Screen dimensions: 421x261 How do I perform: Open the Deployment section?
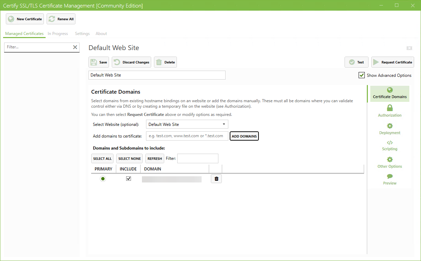coord(390,129)
